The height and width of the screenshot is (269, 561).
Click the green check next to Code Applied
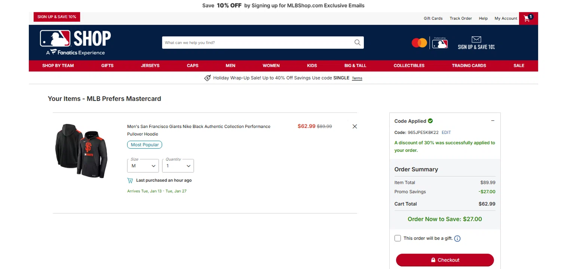point(430,121)
